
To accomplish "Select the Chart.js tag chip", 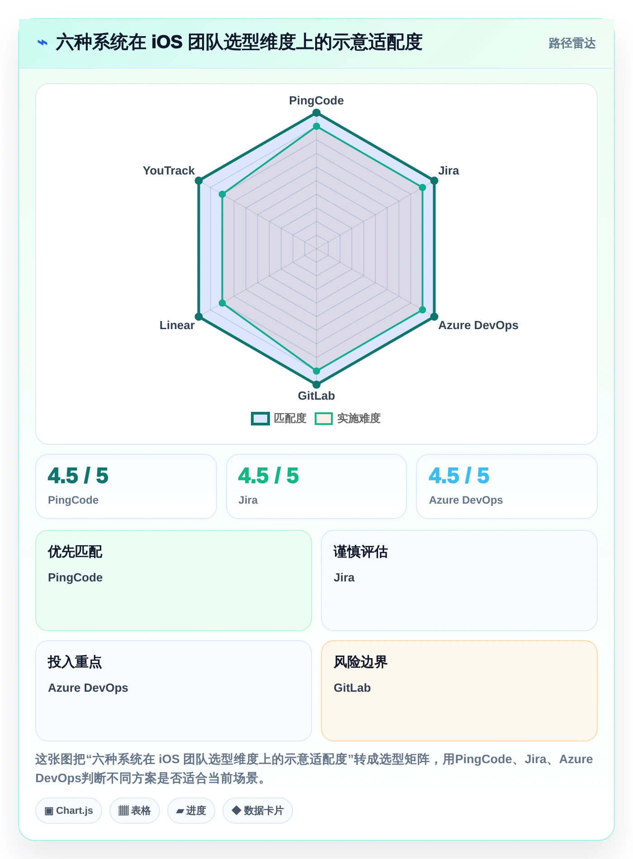I will pyautogui.click(x=69, y=811).
